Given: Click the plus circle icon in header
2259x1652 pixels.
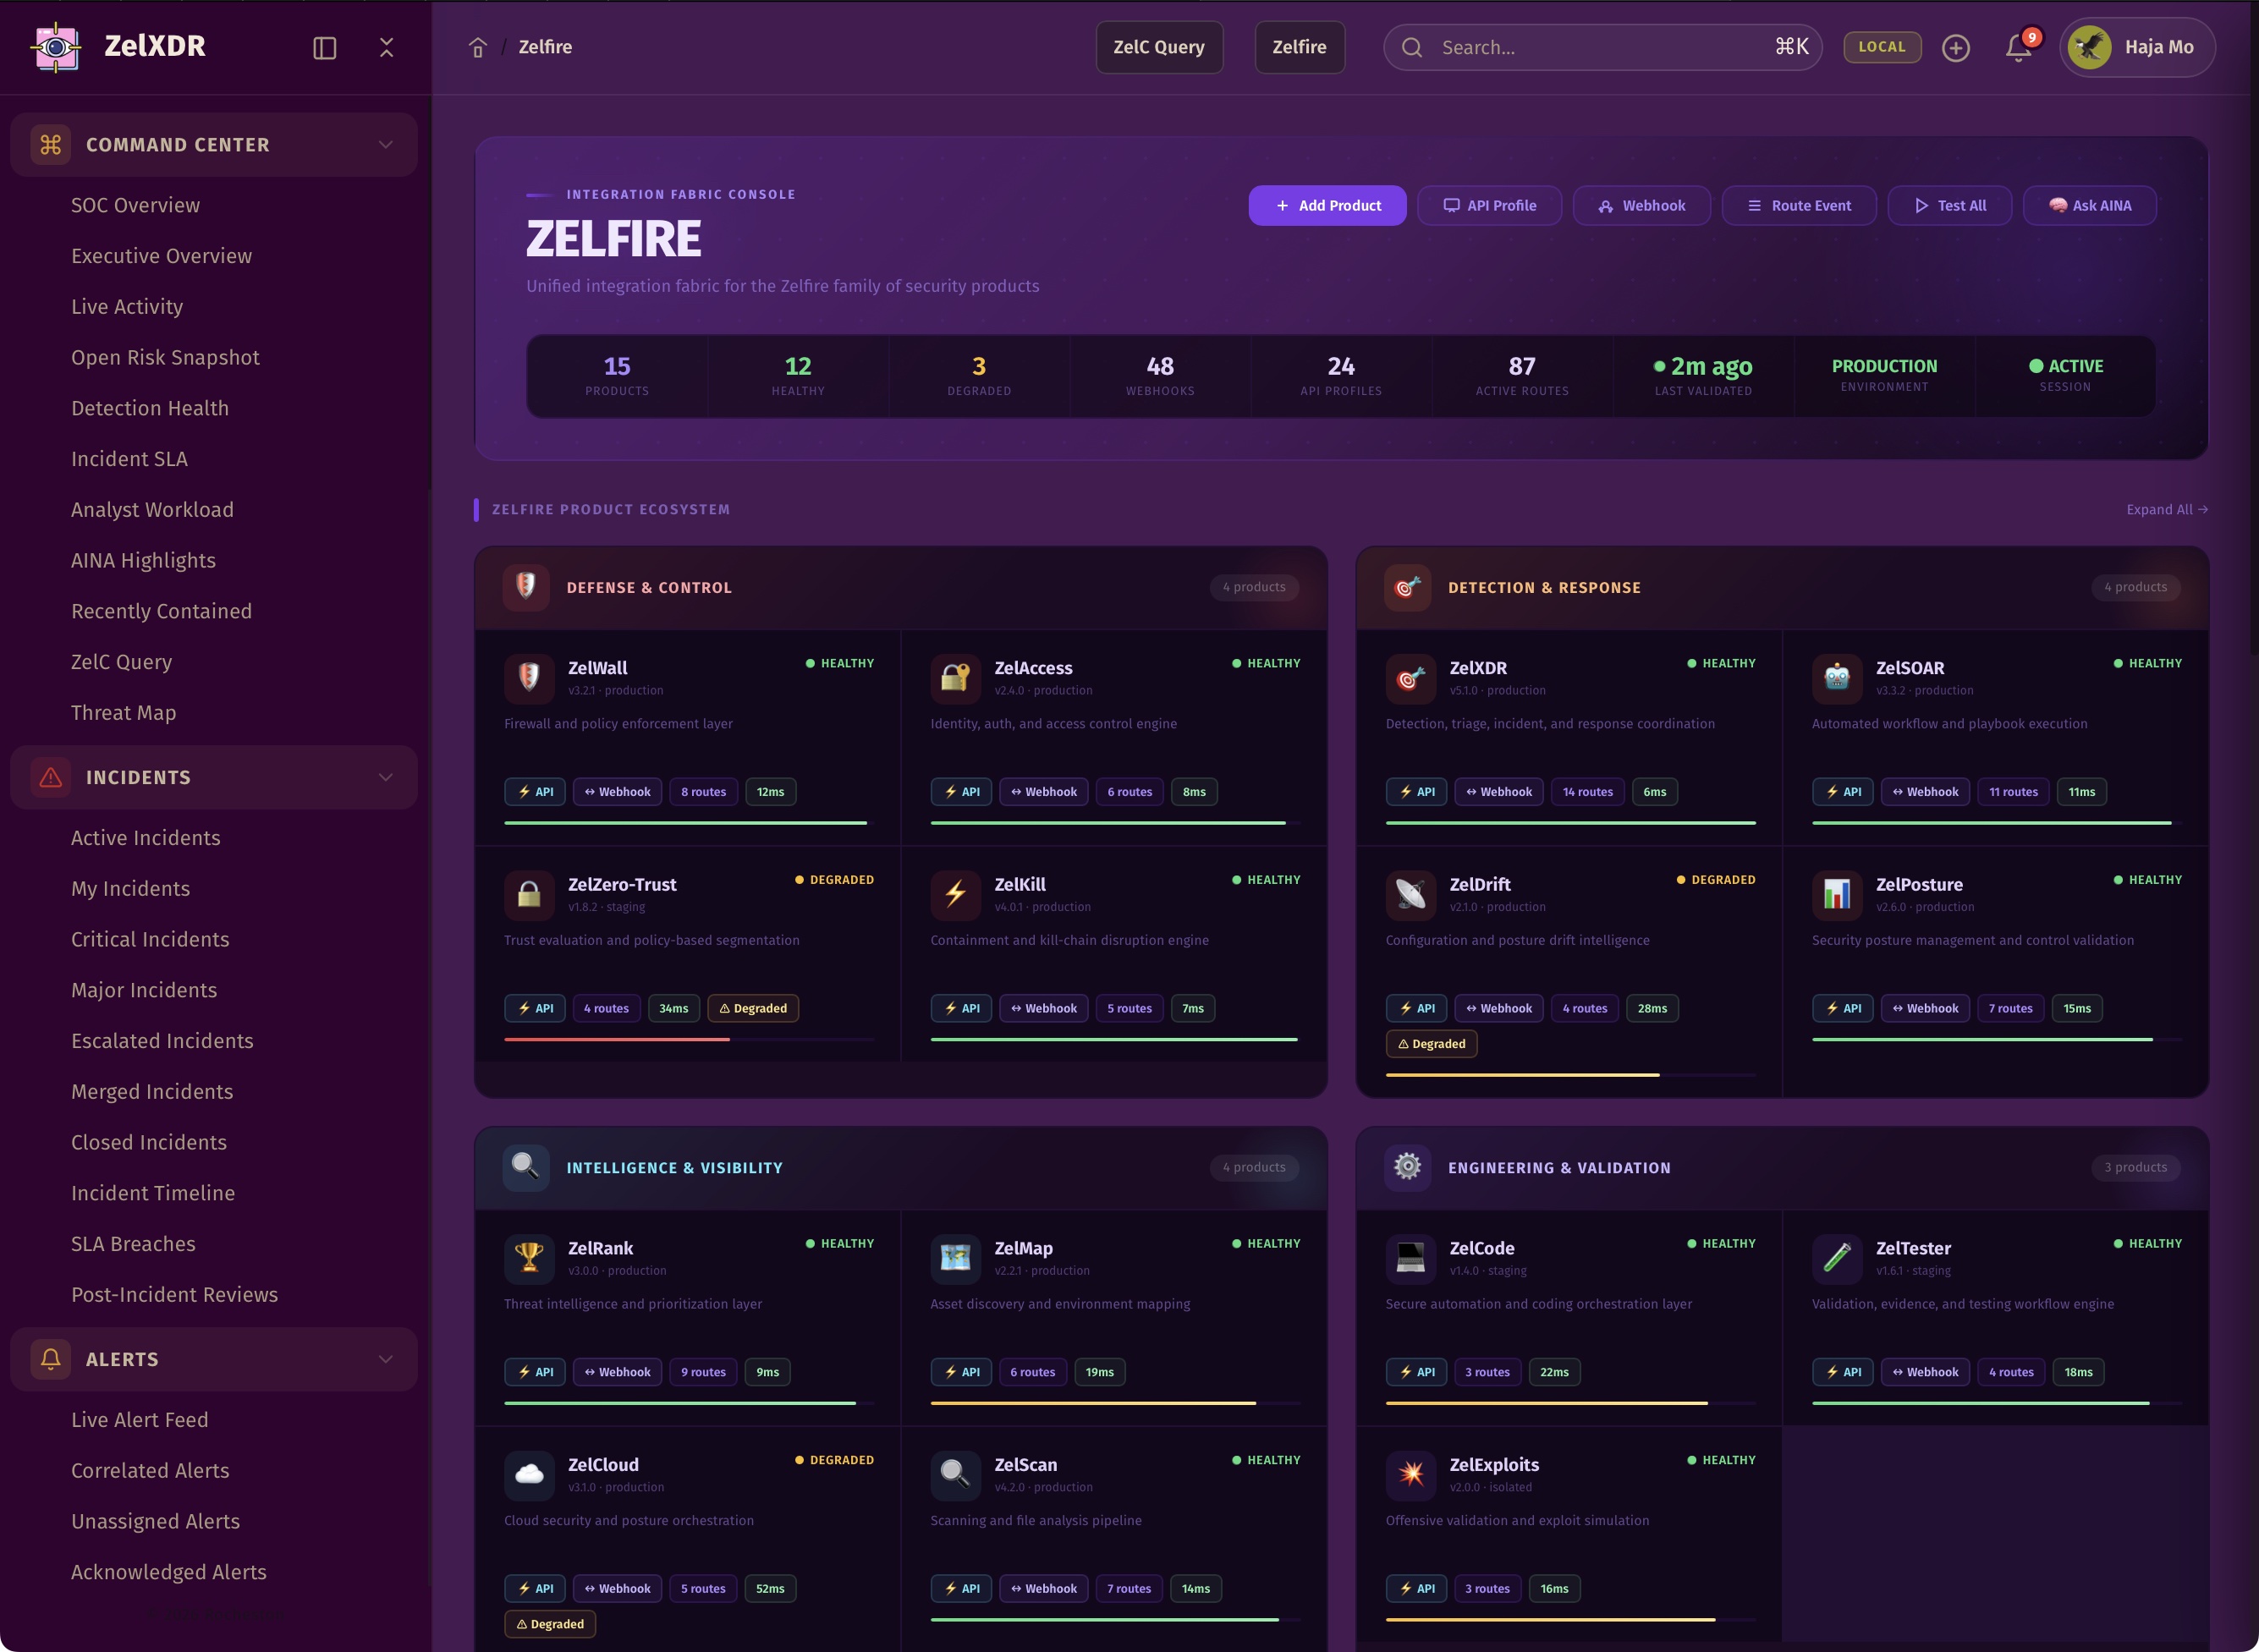Looking at the screenshot, I should coord(1956,47).
